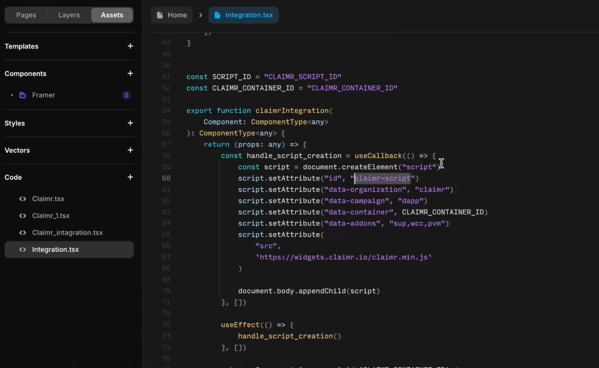Add a new vector with plus icon
The width and height of the screenshot is (599, 368).
tap(130, 150)
